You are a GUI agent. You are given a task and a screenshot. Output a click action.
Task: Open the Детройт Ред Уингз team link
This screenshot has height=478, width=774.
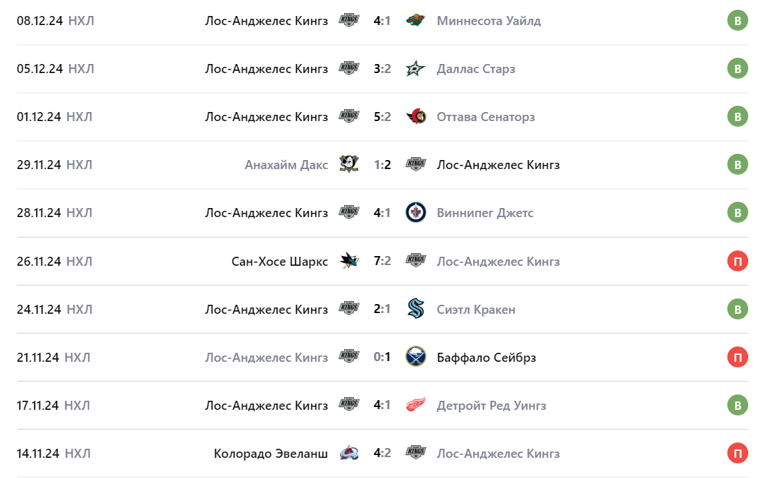491,405
